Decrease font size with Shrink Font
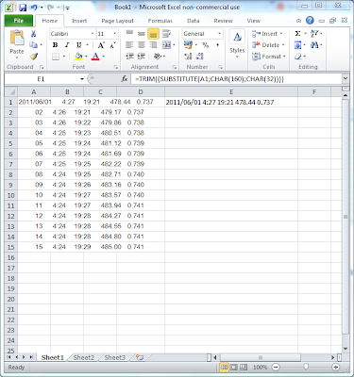The height and width of the screenshot is (377, 354). point(112,45)
